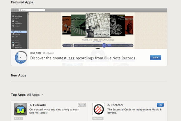This screenshot has width=181, height=121.
Task: Click the Reviews tag under Pitchfork
Action: [x=98, y=118]
